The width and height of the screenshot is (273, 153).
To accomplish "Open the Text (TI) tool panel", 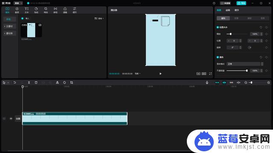I will (26, 10).
